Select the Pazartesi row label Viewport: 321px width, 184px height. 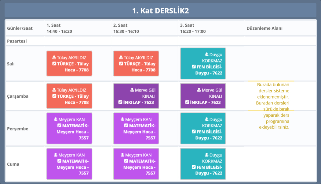(17, 41)
